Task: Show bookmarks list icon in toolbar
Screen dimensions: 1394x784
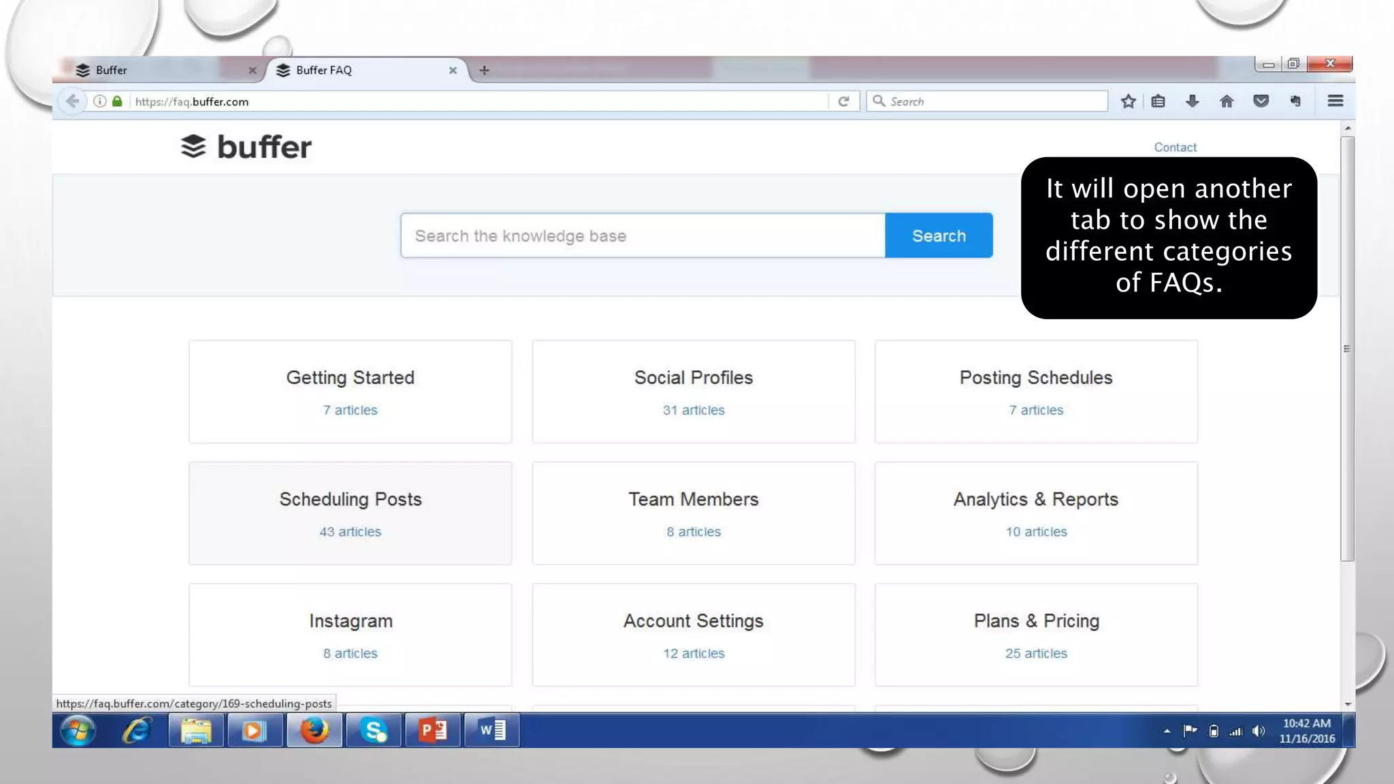Action: 1158,101
